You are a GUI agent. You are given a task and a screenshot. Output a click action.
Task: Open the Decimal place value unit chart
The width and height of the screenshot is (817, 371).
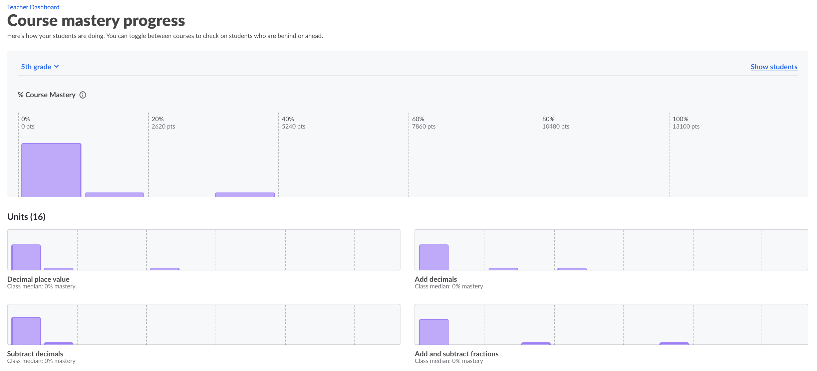[x=204, y=249]
